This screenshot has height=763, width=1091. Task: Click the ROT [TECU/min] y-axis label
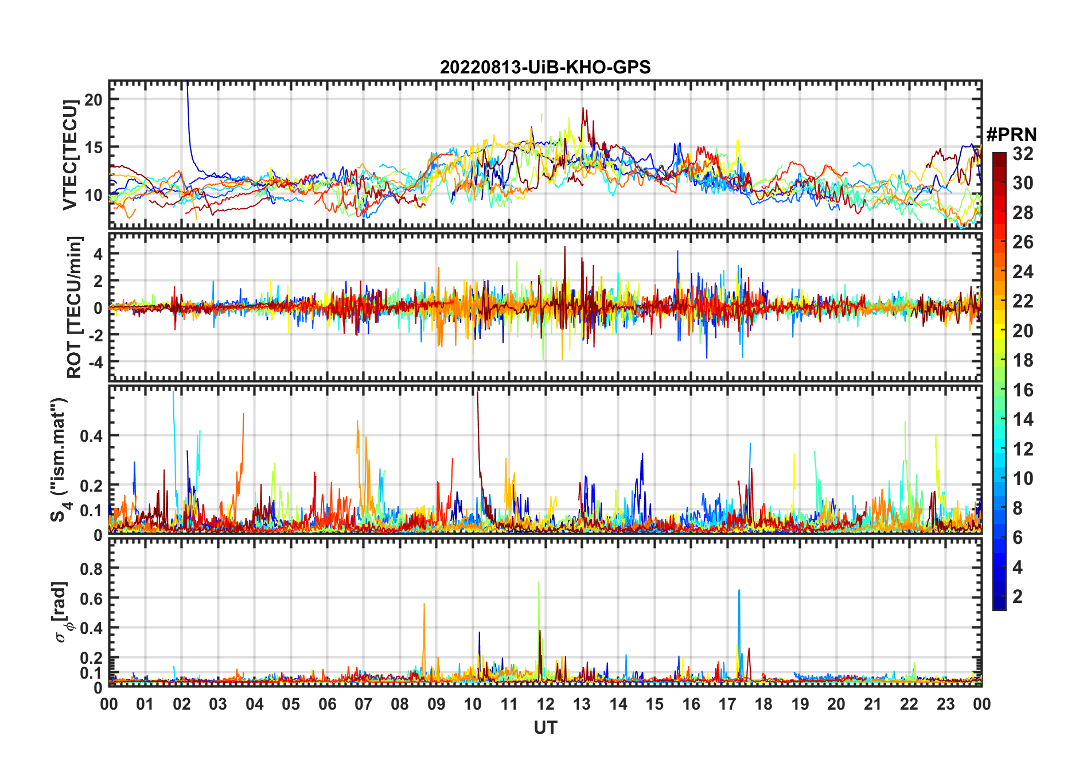pyautogui.click(x=74, y=307)
